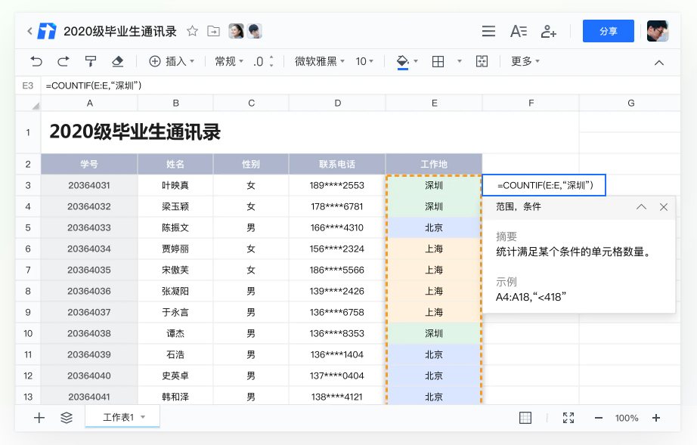Screen dimensions: 697x445
Task: Click cell F3 editing the COUNTIF formula
Action: (544, 185)
